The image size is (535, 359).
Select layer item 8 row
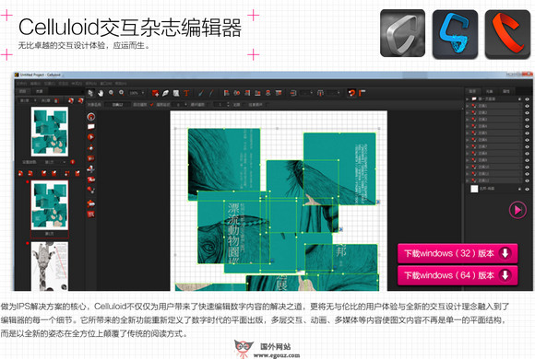pos(493,154)
